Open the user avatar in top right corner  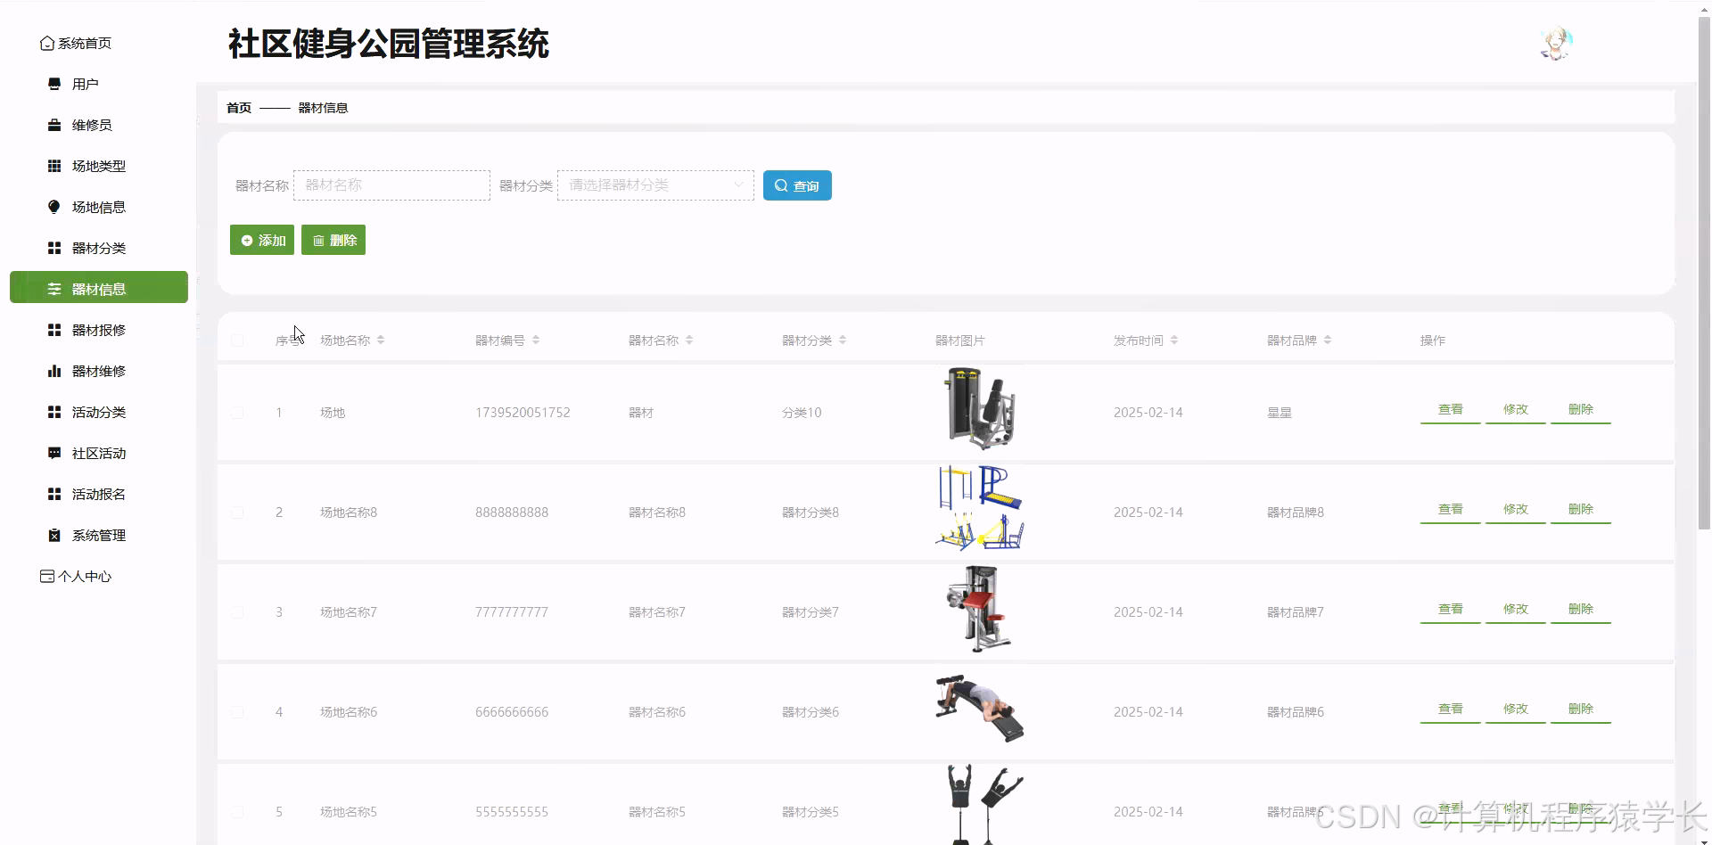(x=1555, y=43)
